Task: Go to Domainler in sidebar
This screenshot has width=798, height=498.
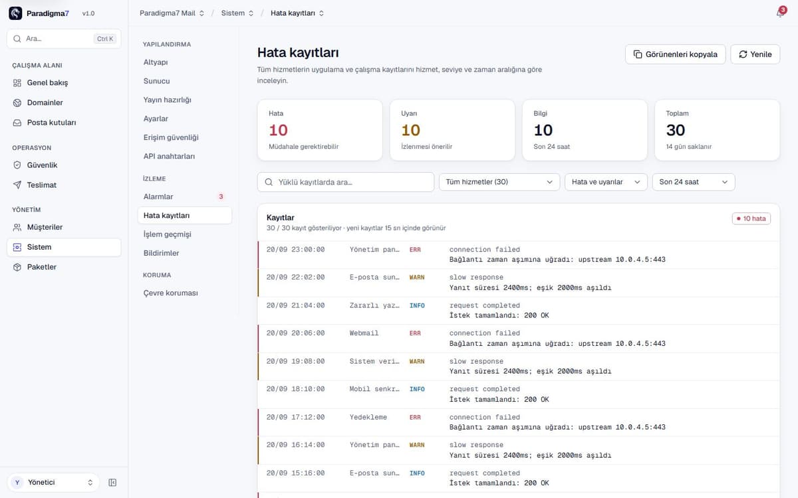Action: tap(64, 103)
